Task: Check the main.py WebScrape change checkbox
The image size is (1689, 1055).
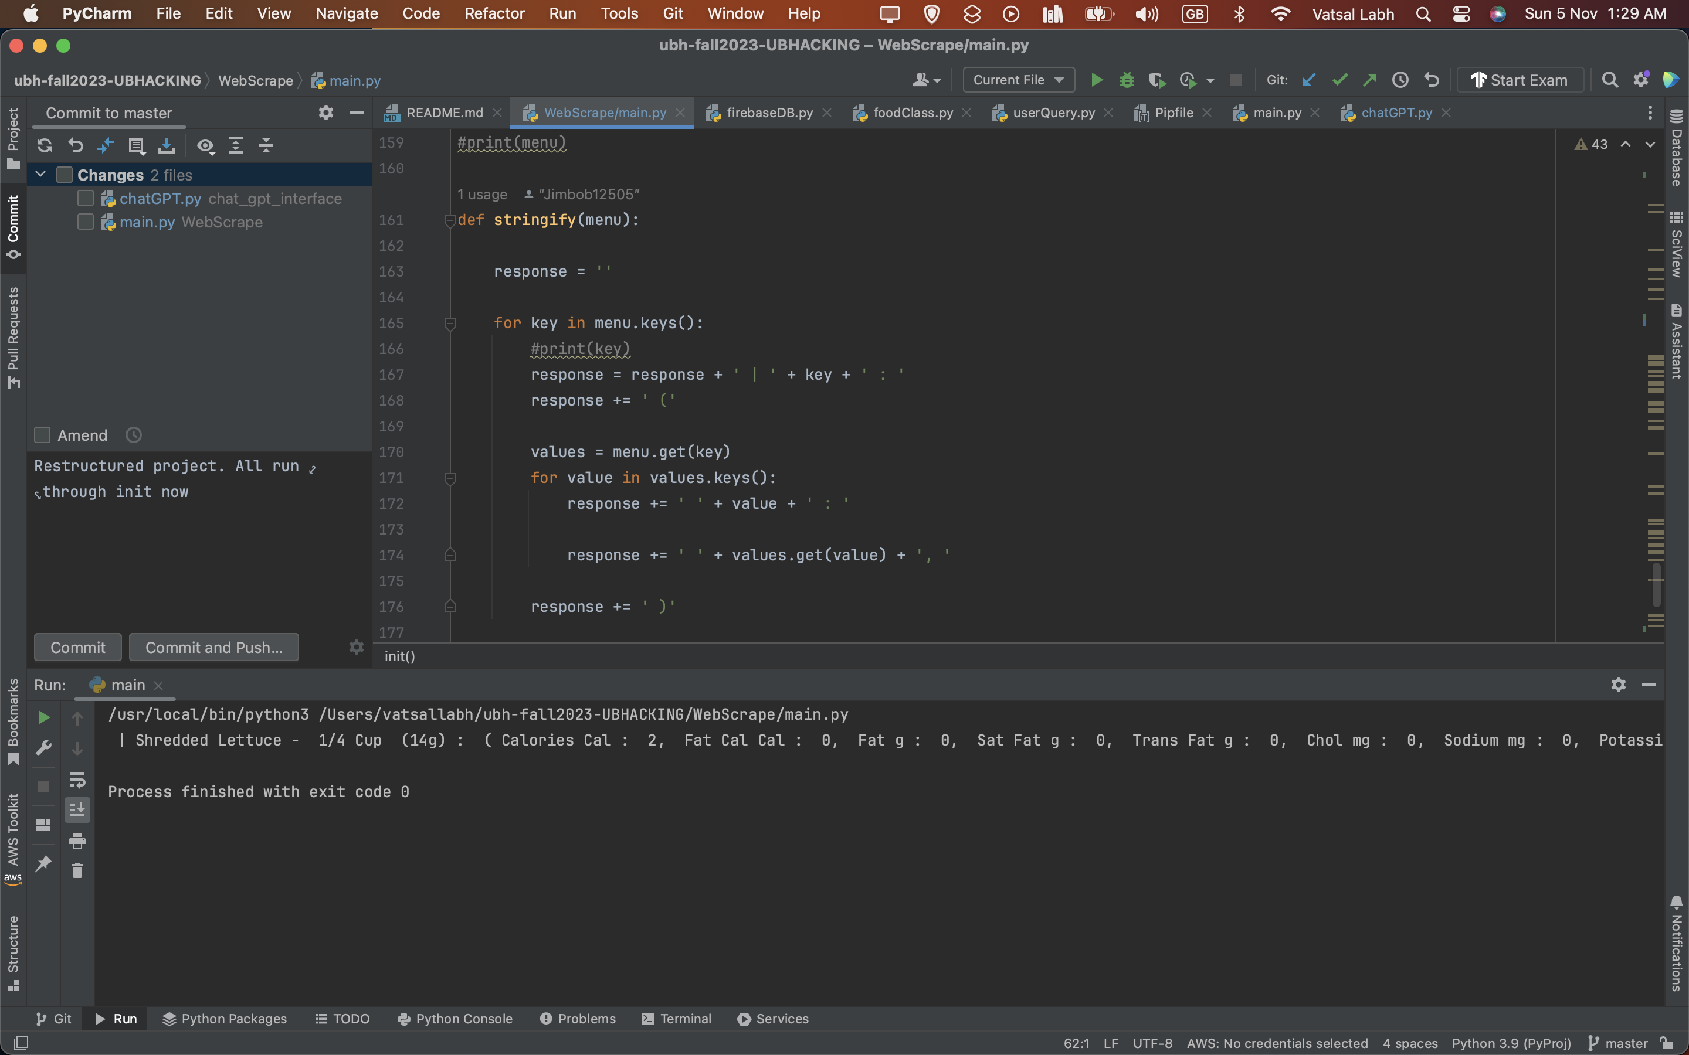Action: click(x=86, y=222)
